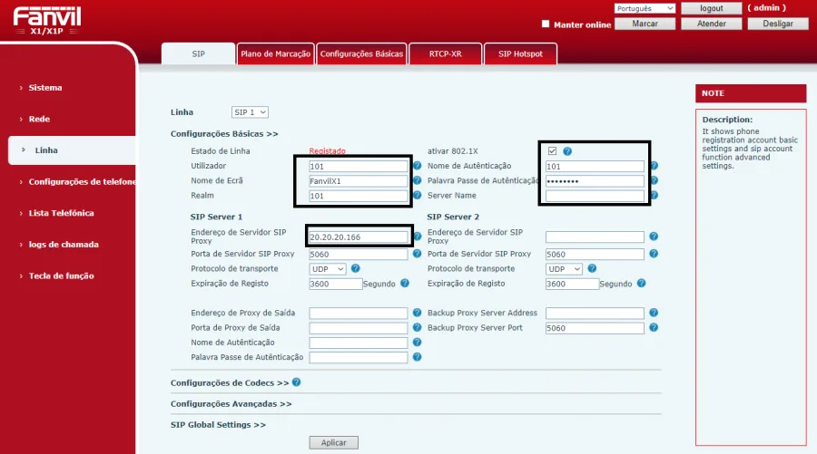Click help icon for Backup Proxy Server Port

click(654, 328)
